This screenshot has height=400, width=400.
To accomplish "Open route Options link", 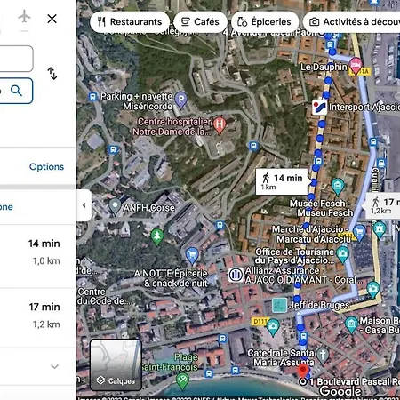I will [x=46, y=167].
